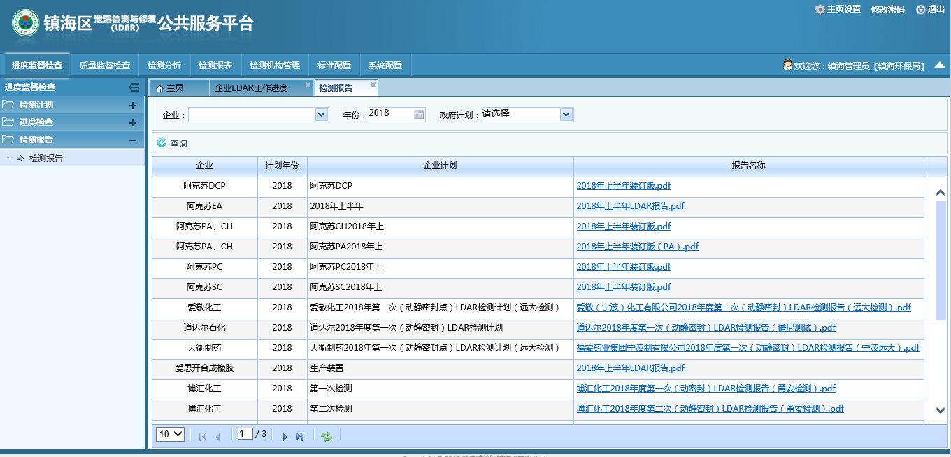The image size is (951, 457).
Task: Go to the next page icon
Action: click(x=285, y=437)
